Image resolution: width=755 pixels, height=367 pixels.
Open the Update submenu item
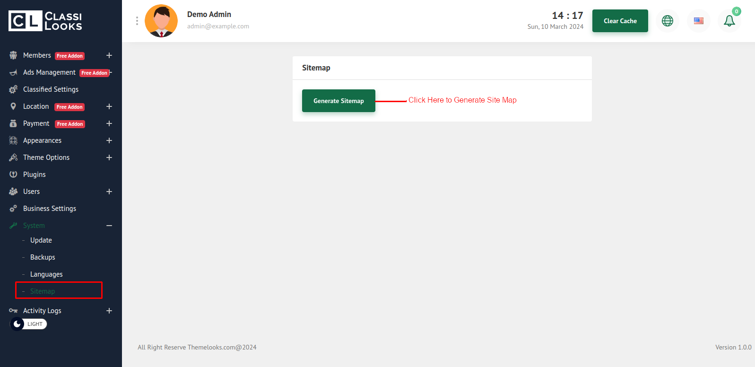click(41, 240)
